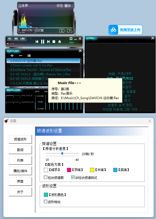
Task: Select 3.Demi Lovato-Let It Go.flac
Action: click(43, 65)
